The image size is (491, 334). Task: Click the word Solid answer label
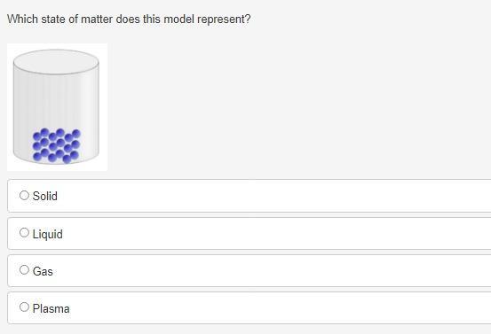44,196
